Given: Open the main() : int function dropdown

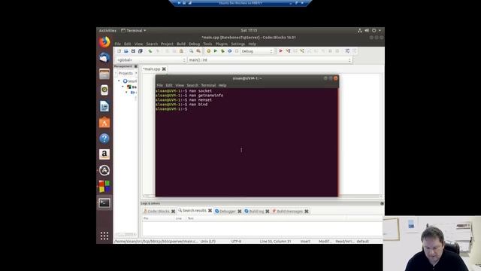Looking at the screenshot, I should point(270,60).
